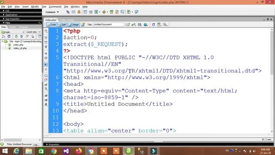Click the Apply Comment icon in coding toolbar
Image resolution: width=275 pixels, height=155 pixels.
(x=46, y=76)
